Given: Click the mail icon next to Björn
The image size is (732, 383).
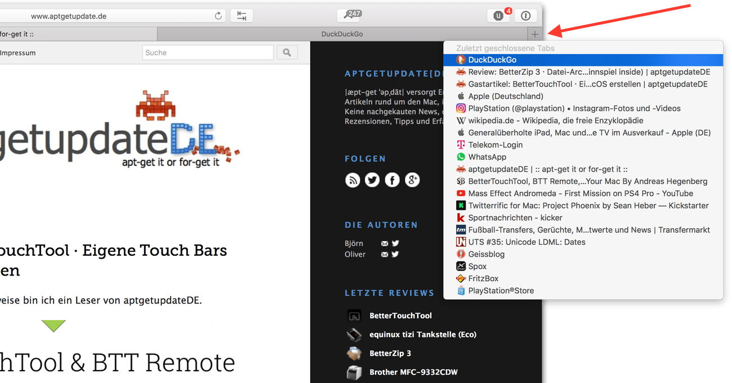Looking at the screenshot, I should tap(385, 244).
